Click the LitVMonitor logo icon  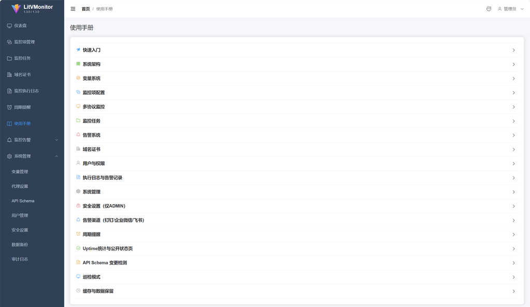point(16,9)
